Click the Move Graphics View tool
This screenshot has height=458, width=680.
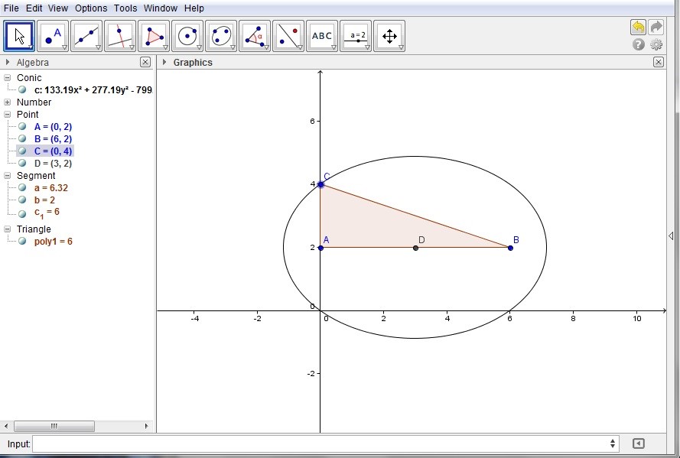pos(389,35)
